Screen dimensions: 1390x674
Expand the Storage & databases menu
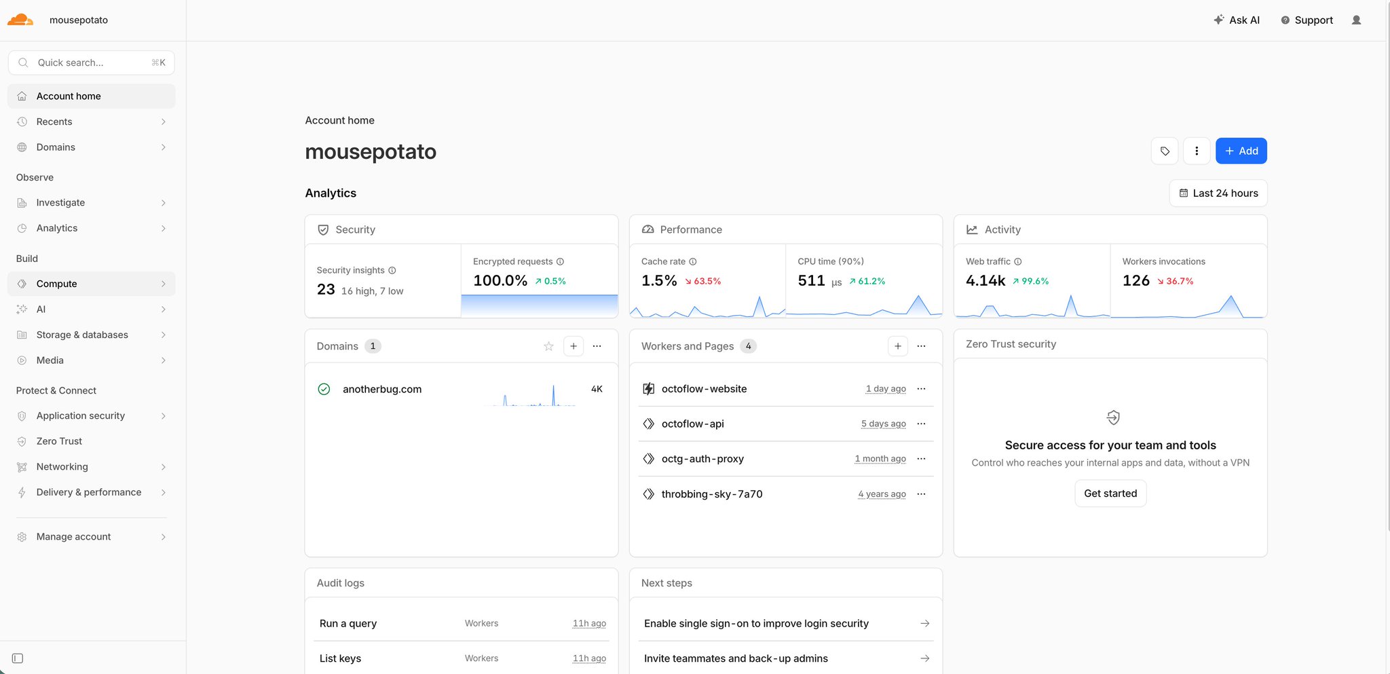[x=92, y=335]
